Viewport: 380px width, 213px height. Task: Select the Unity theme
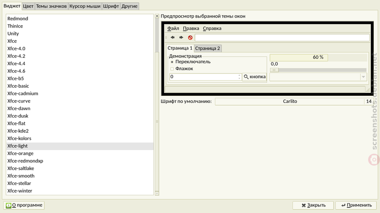tap(80, 34)
